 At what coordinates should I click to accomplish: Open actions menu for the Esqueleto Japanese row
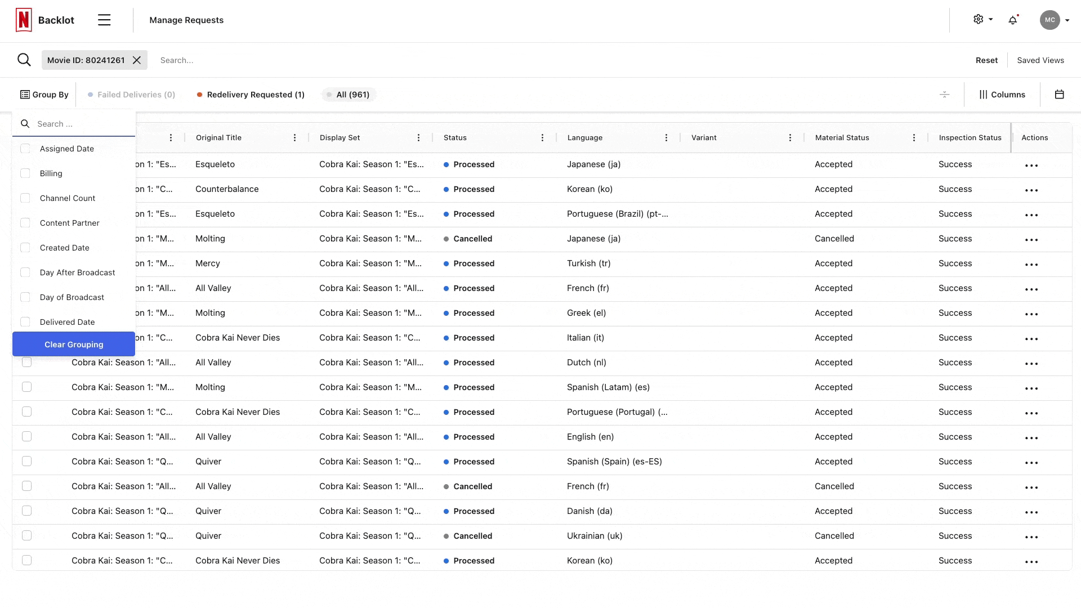coord(1031,166)
